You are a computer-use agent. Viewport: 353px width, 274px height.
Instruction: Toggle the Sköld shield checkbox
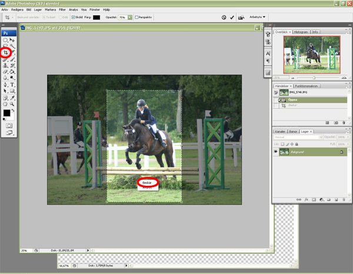[73, 17]
